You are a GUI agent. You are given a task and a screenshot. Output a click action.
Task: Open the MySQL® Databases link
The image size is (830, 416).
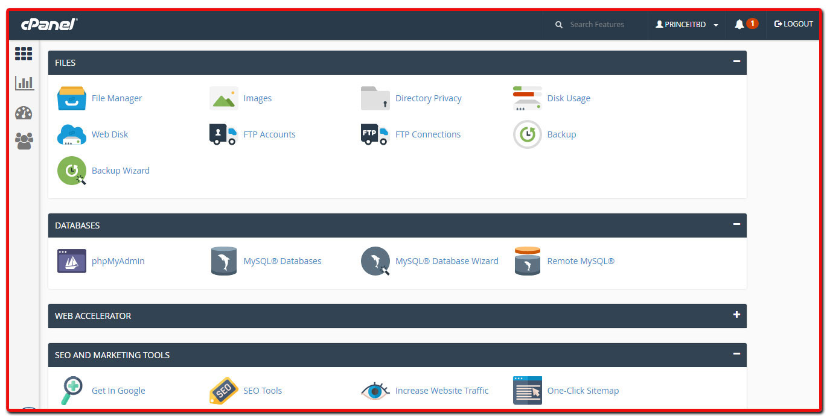283,261
